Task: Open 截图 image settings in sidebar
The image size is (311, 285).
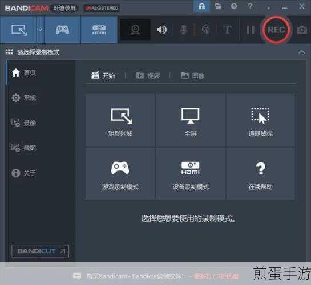Action: pos(24,148)
